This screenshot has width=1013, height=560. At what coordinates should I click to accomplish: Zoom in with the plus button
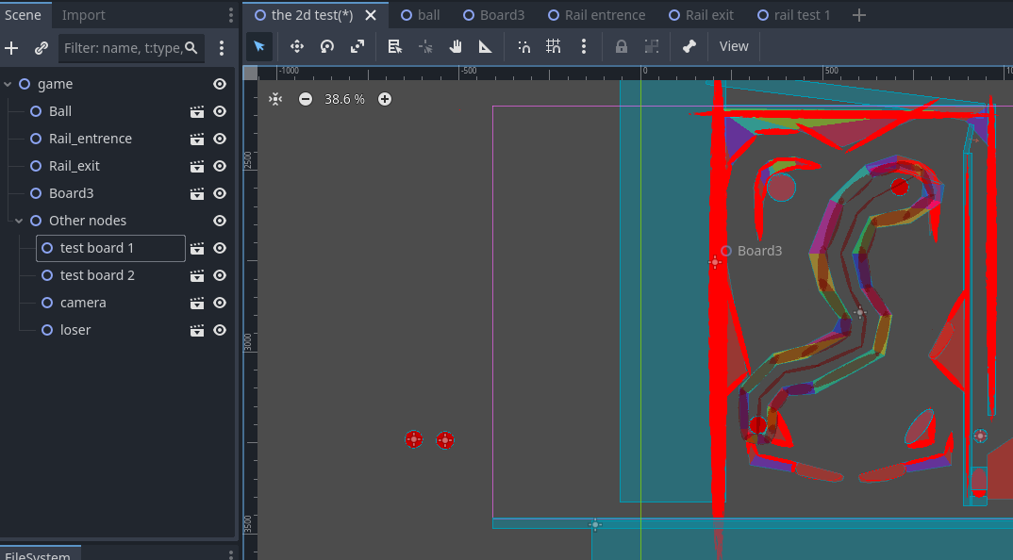point(385,99)
